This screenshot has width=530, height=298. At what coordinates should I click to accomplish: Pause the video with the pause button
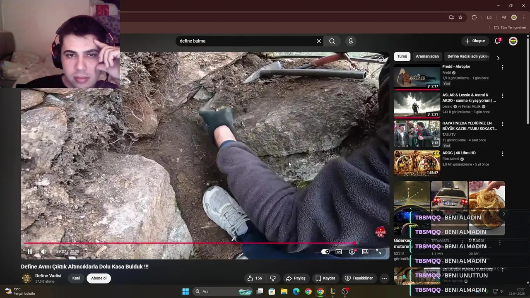point(29,251)
